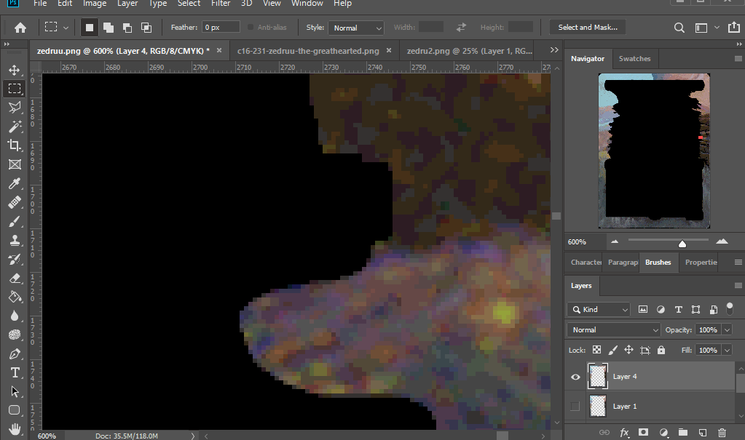
Task: Switch to c16-231-zedruu-the-greathearted.png tab
Action: [308, 51]
